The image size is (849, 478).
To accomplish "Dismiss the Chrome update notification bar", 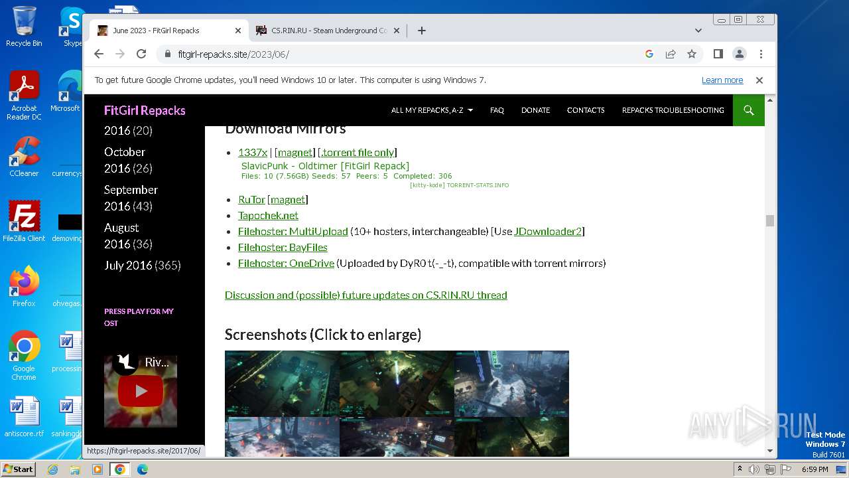I will [x=759, y=80].
